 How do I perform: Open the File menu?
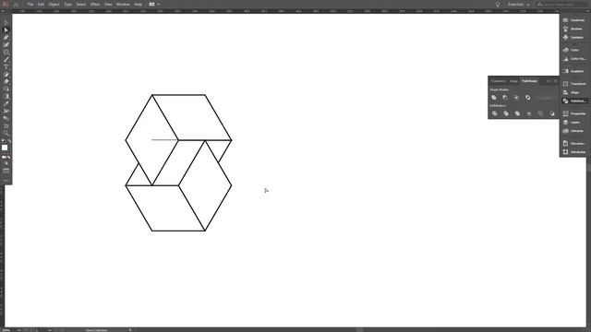pos(30,4)
